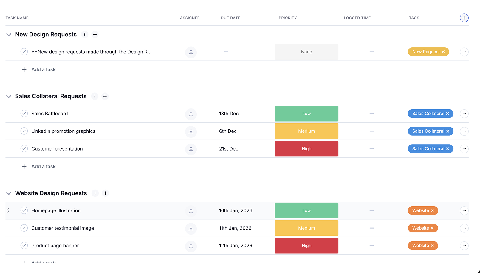Viewport: 480px width, 276px height.
Task: Change the High priority on Customer presentation
Action: 306,149
